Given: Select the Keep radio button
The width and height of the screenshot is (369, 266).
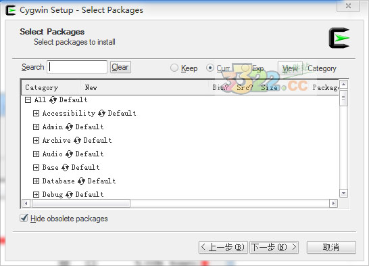Looking at the screenshot, I should [174, 68].
